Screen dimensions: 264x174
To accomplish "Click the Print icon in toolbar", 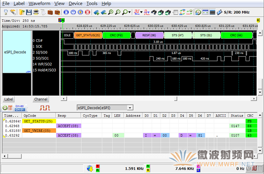I will click(36, 12).
